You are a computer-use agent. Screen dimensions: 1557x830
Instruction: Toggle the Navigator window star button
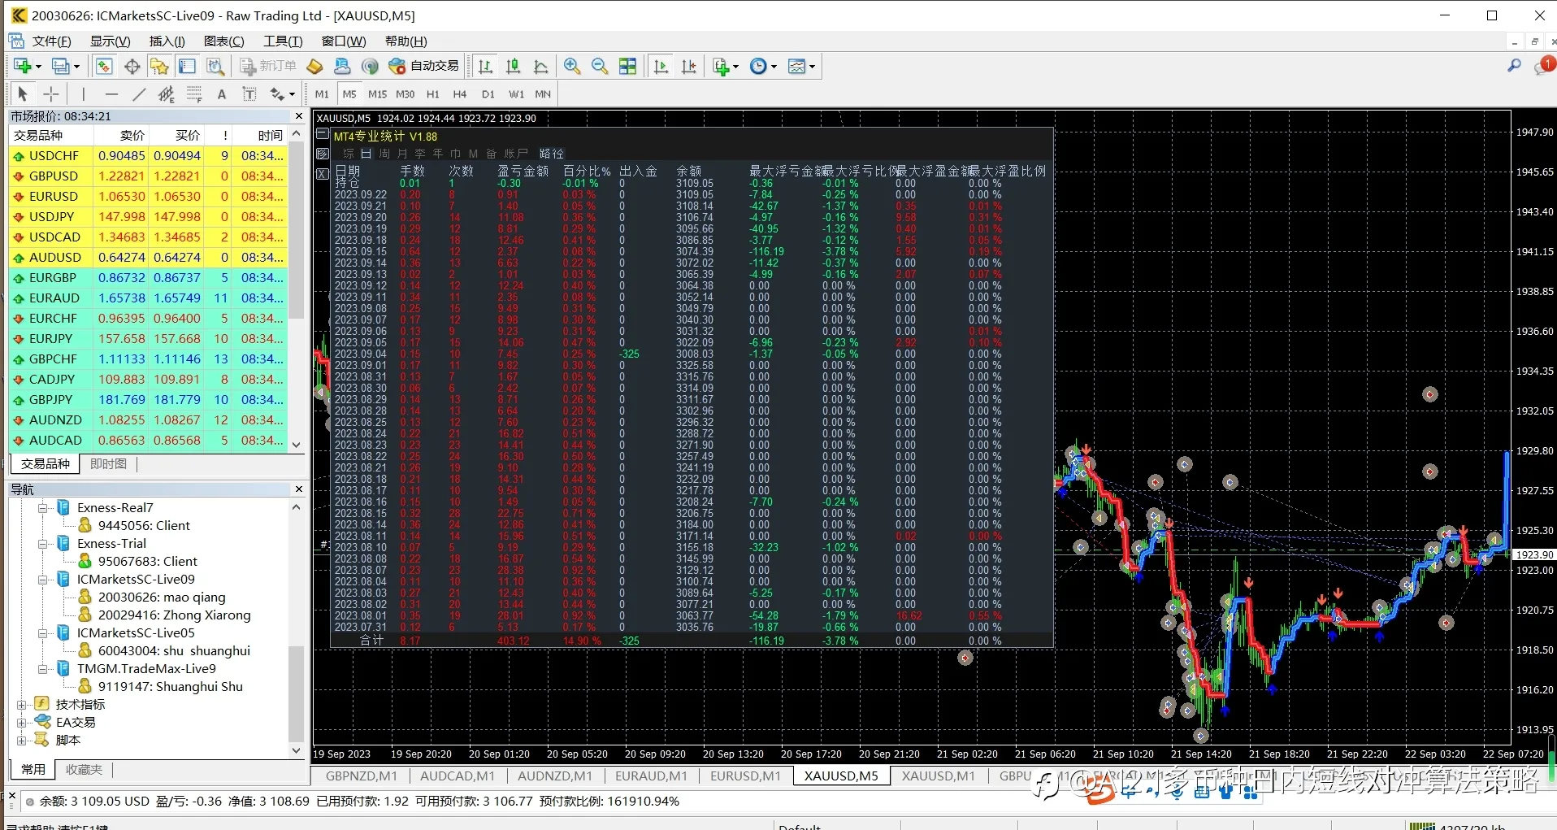tap(159, 66)
